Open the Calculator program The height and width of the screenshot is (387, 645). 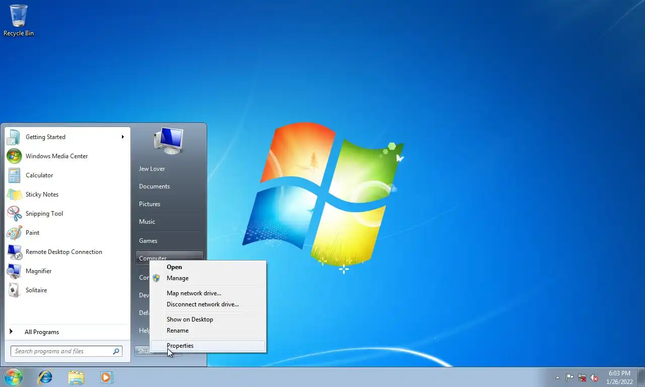coord(68,175)
